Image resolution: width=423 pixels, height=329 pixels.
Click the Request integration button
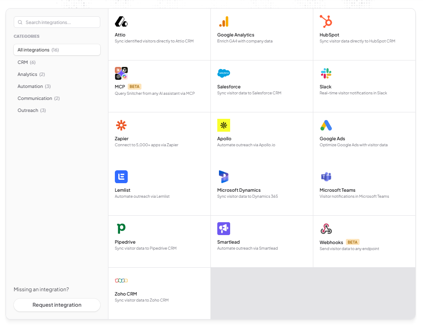[57, 305]
